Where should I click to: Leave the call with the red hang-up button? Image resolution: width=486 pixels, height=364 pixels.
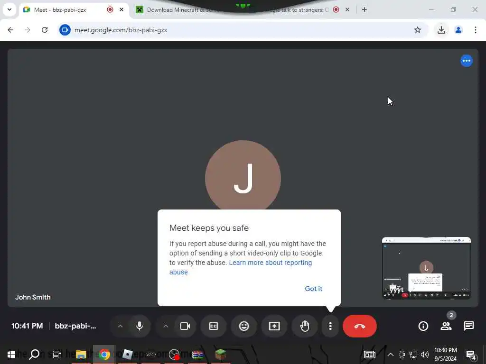coord(360,326)
